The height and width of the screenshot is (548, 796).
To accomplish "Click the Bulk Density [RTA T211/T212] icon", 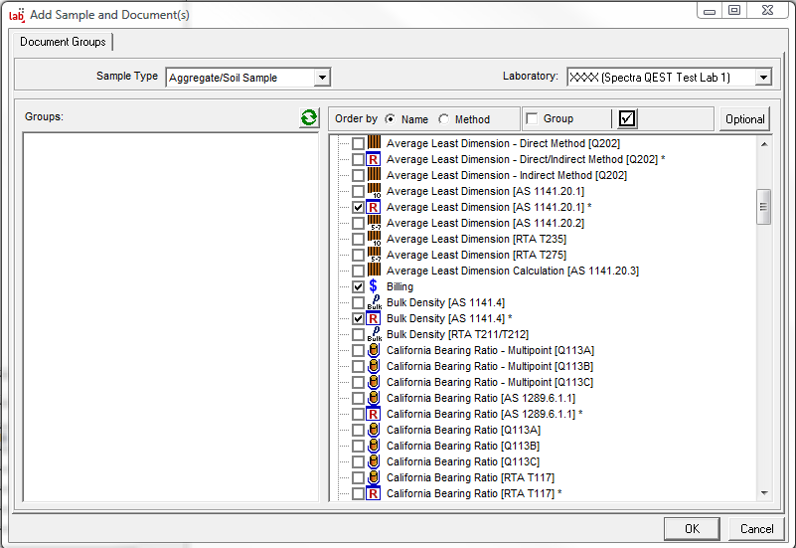I will [374, 334].
